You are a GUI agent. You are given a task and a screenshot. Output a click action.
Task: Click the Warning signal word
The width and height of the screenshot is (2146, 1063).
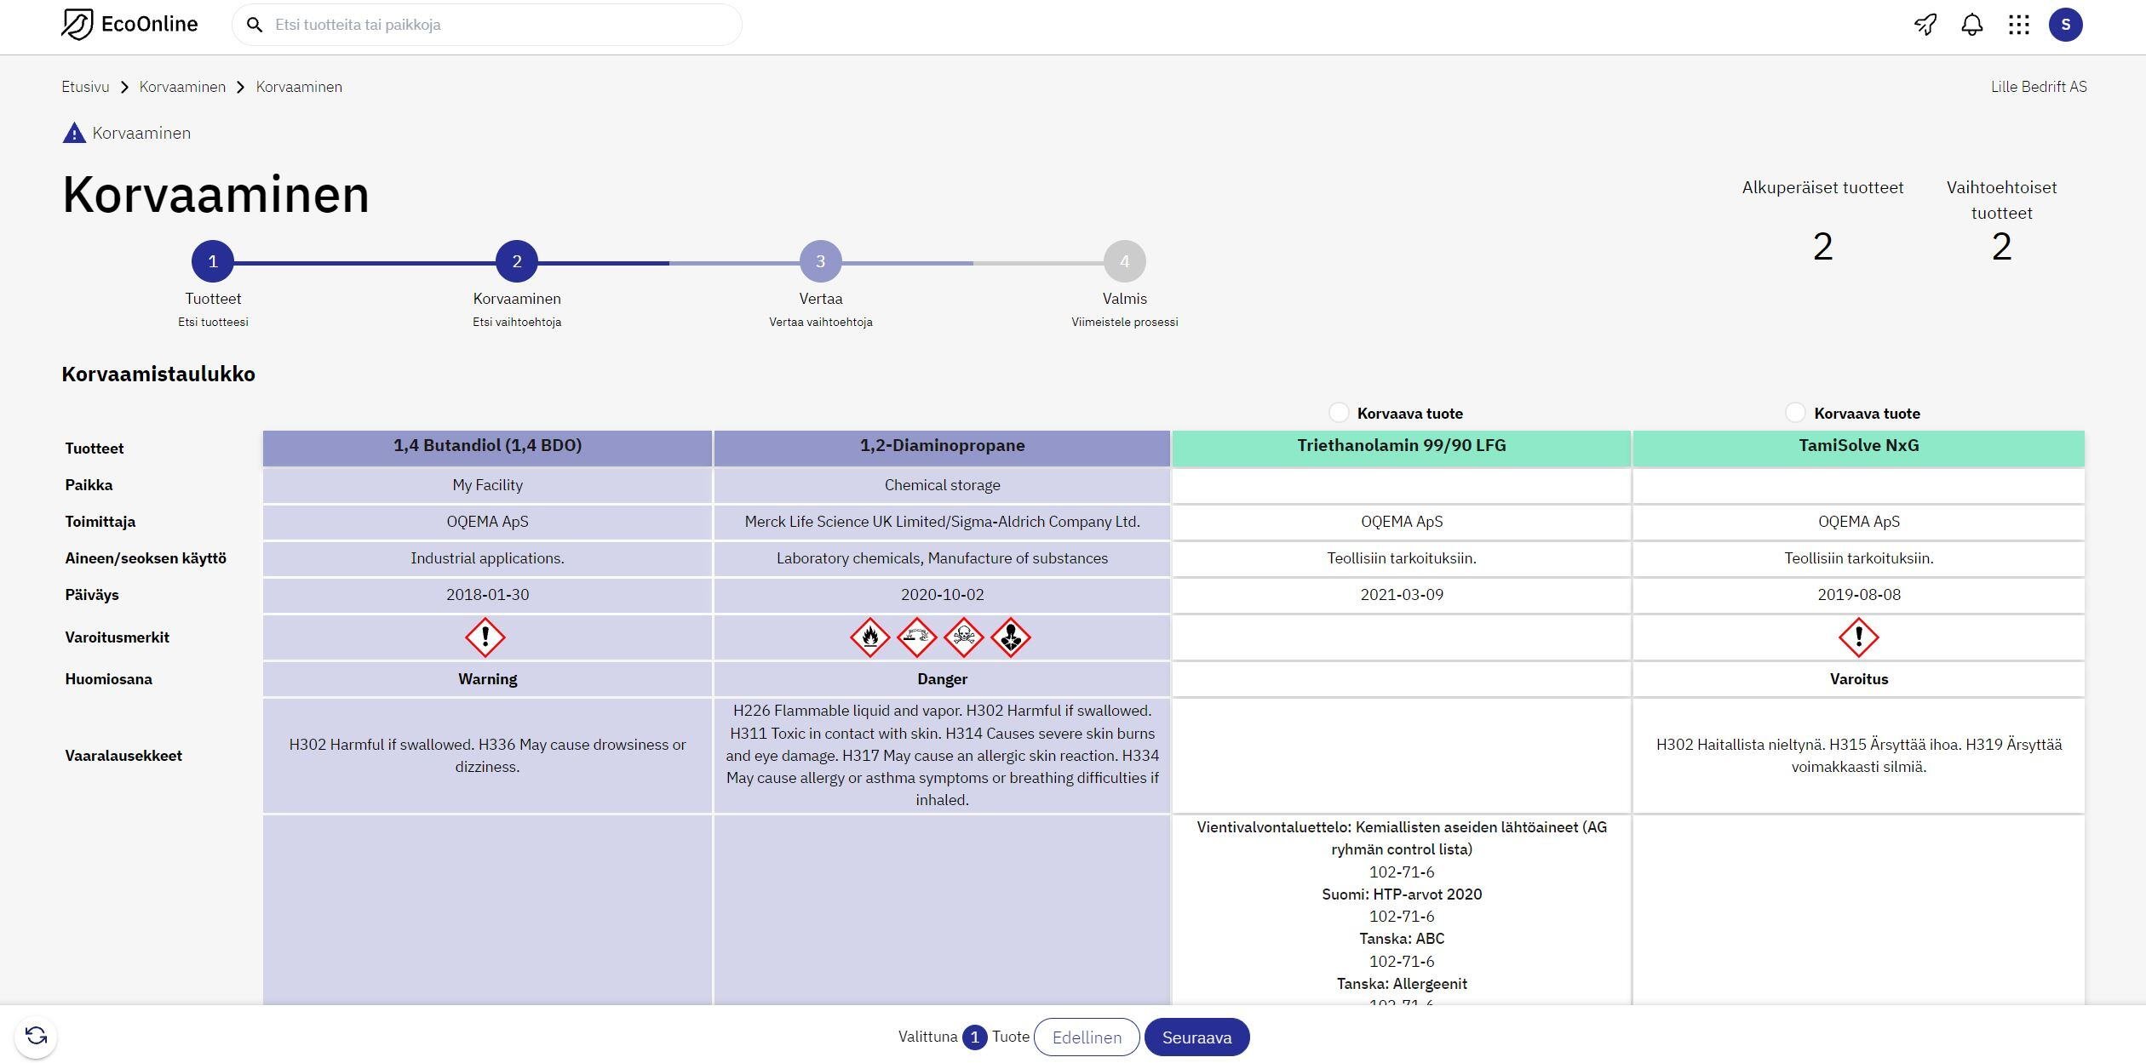click(487, 679)
